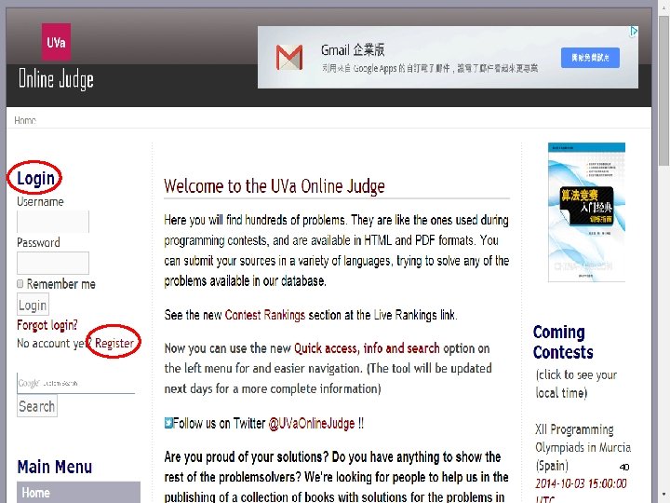Viewport: 670px width, 503px height.
Task: Click the Coming Contests heading
Action: (563, 342)
